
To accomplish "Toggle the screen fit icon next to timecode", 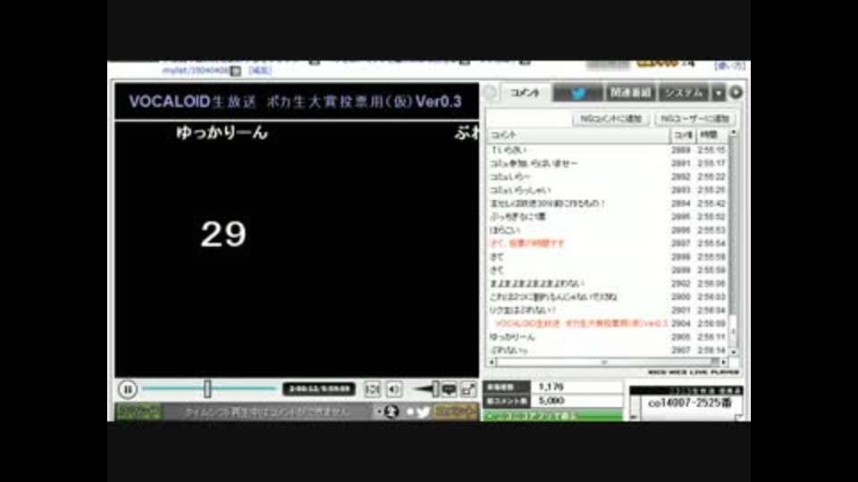I will coord(372,389).
